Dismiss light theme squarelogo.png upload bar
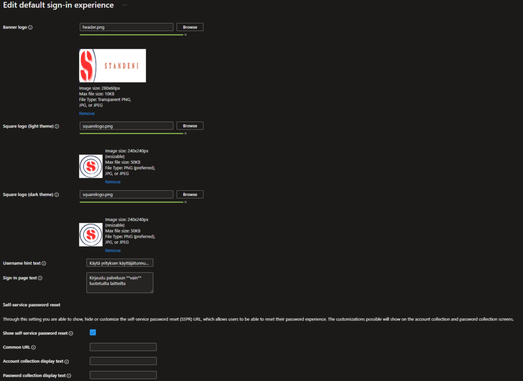The height and width of the screenshot is (381, 523). [x=185, y=133]
